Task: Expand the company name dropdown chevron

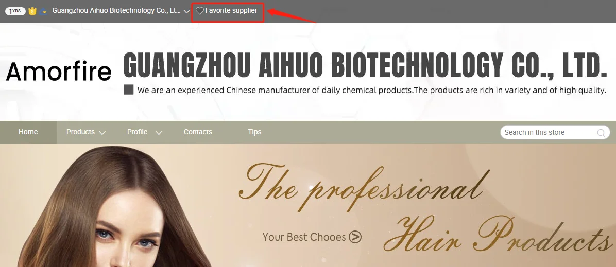Action: pyautogui.click(x=187, y=11)
